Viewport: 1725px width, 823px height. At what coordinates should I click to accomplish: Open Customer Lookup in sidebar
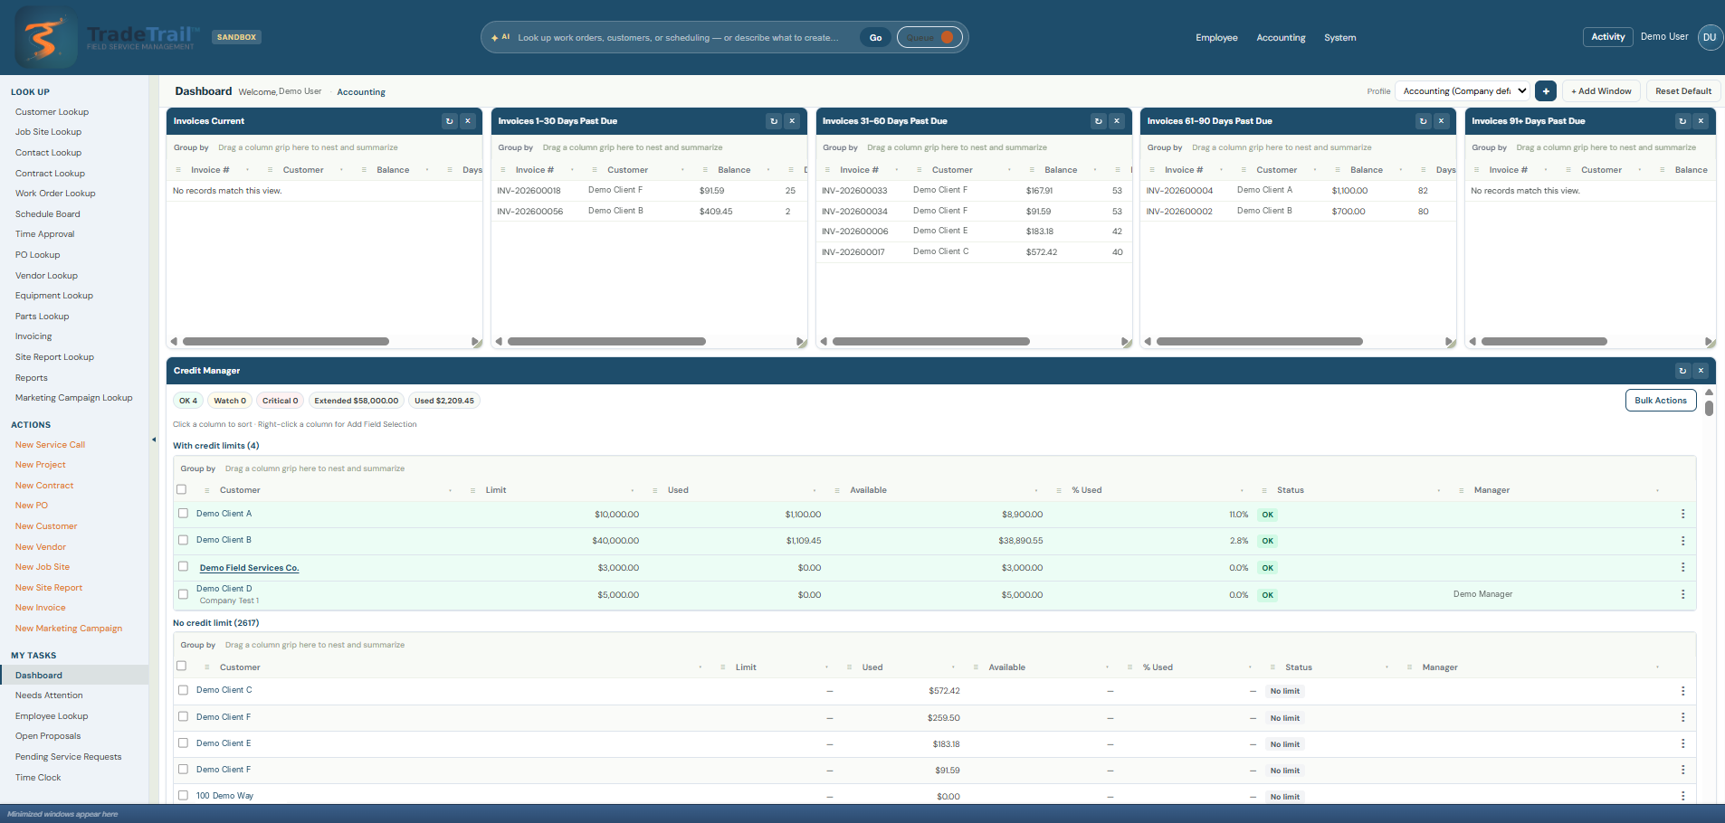coord(52,112)
